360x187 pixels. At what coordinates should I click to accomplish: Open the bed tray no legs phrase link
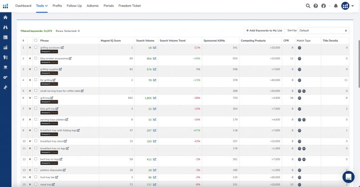tap(50, 159)
